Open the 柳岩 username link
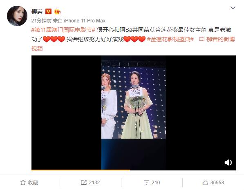244x190 pixels. (37, 12)
